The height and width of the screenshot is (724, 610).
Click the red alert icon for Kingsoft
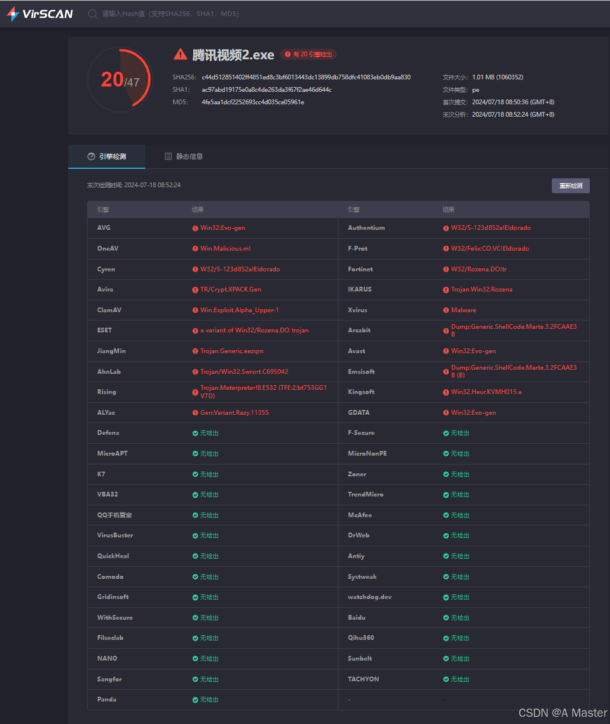tap(446, 392)
